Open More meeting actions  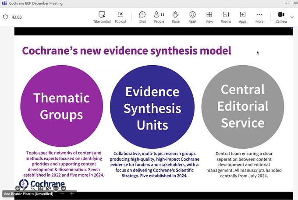[259, 17]
